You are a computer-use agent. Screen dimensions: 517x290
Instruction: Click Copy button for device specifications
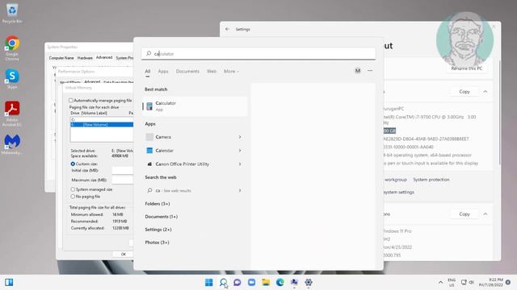[x=464, y=91]
